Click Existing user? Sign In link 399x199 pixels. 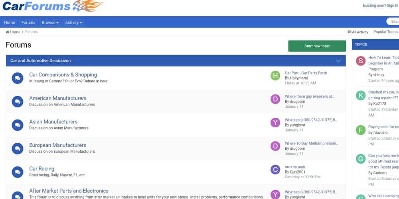pyautogui.click(x=380, y=5)
